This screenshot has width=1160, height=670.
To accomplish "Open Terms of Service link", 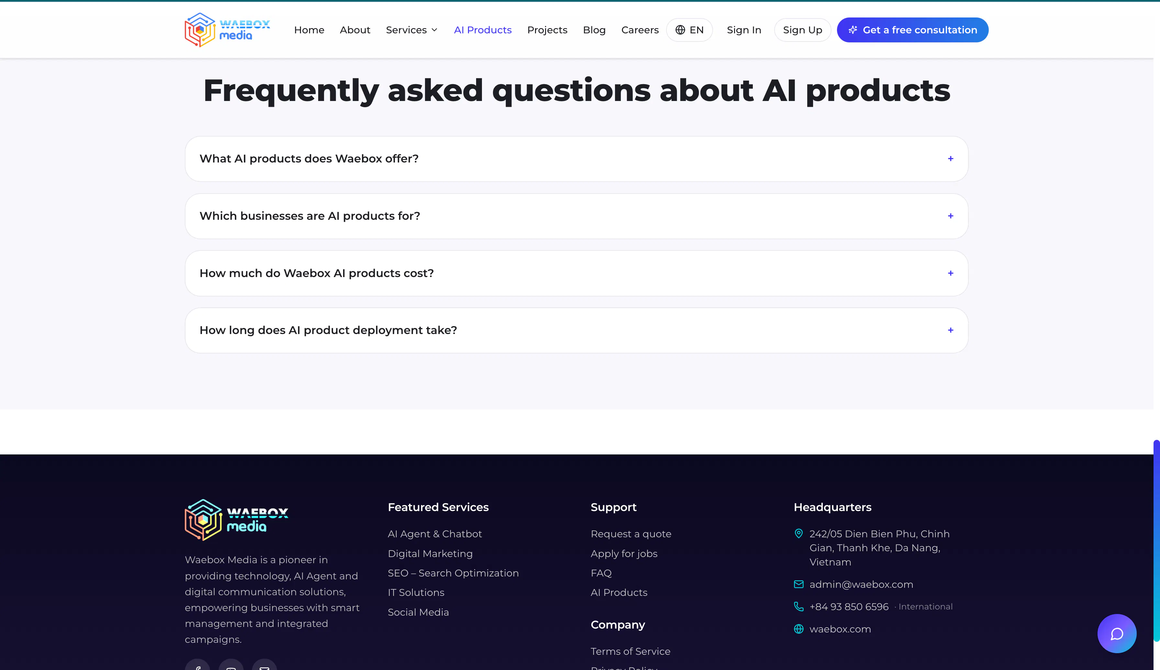I will (630, 651).
